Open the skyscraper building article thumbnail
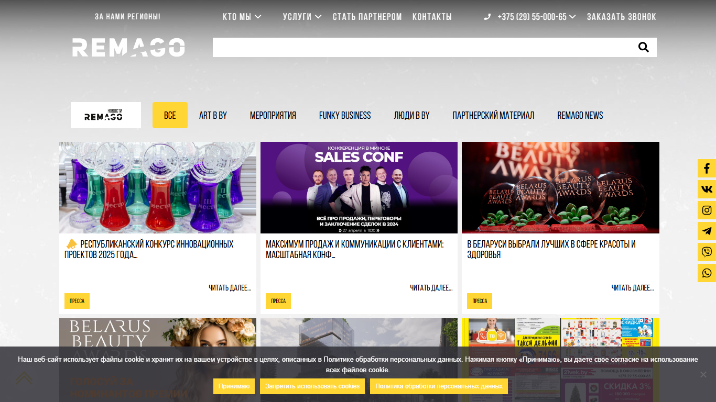This screenshot has width=716, height=402. (x=359, y=360)
